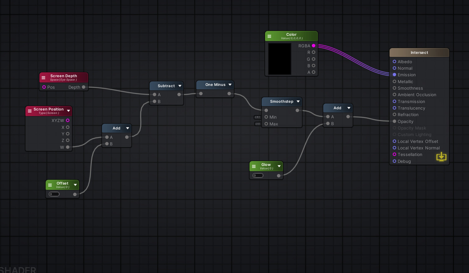The width and height of the screenshot is (469, 273).
Task: Expand the One Minus node dropdown arrow
Action: tap(230, 85)
